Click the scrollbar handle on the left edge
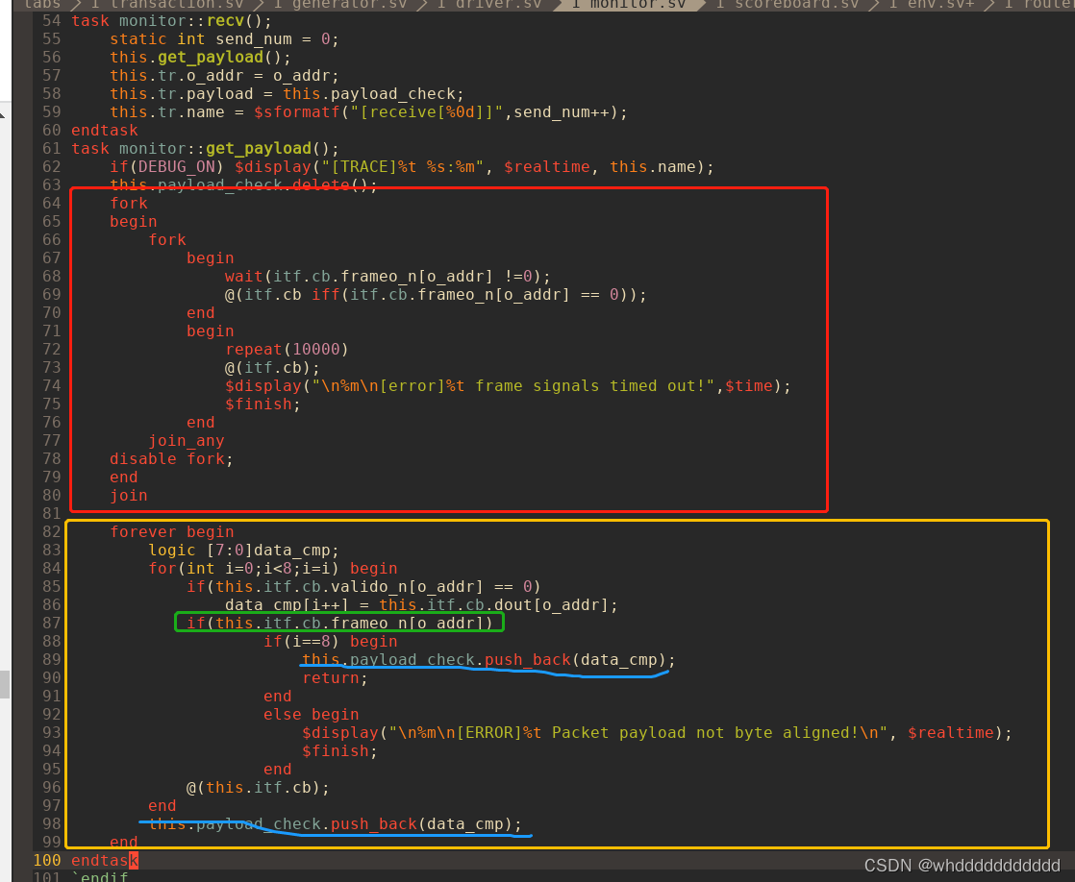 coord(6,684)
